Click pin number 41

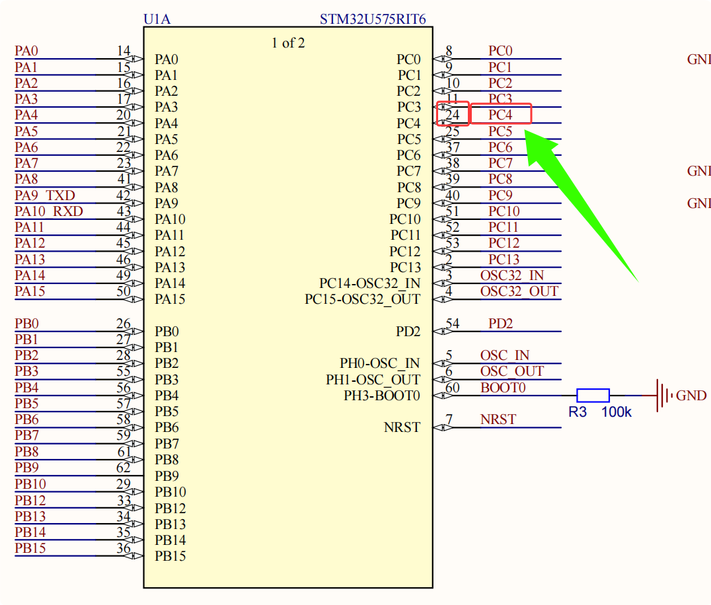click(x=124, y=179)
